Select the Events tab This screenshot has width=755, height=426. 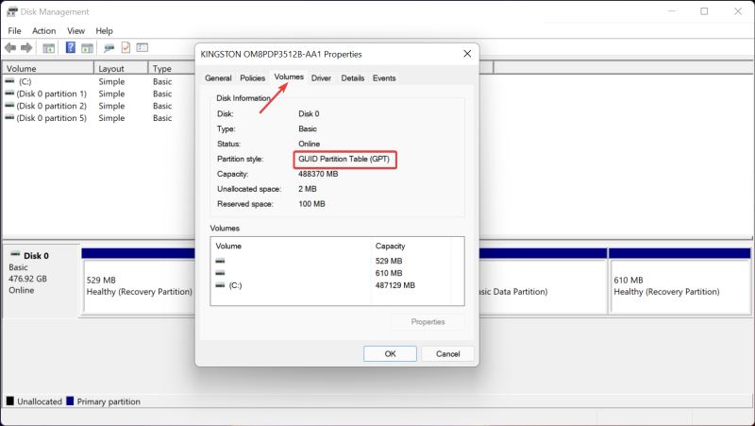384,78
